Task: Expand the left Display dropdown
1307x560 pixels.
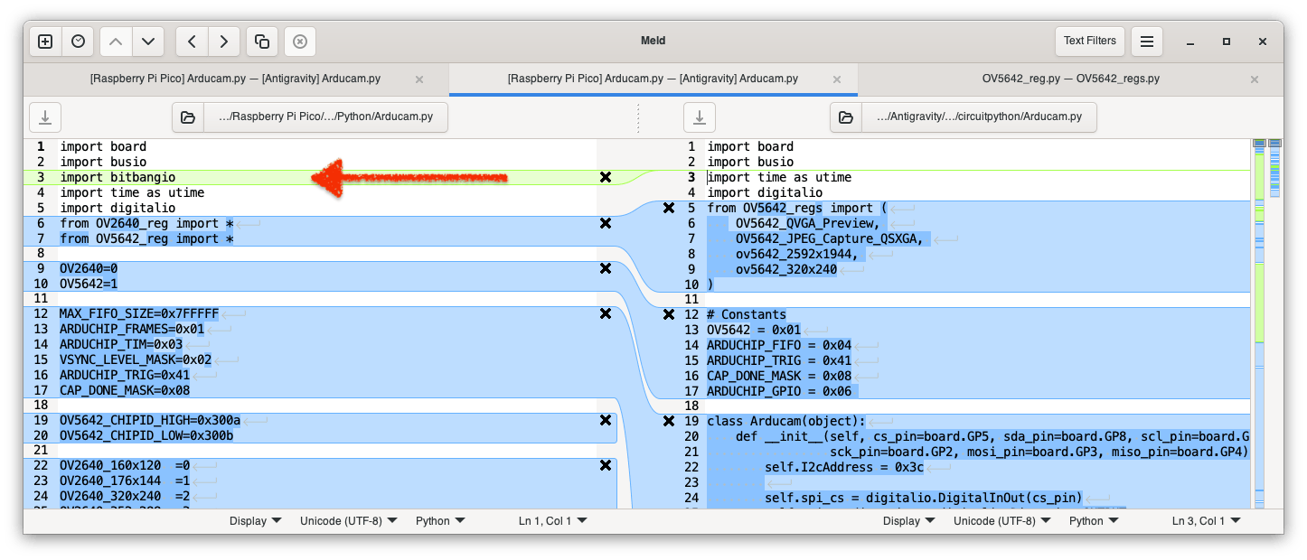Action: coord(255,521)
